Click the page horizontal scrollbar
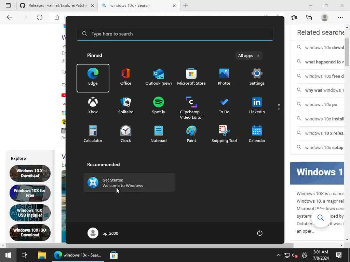The width and height of the screenshot is (350, 262). (150, 245)
